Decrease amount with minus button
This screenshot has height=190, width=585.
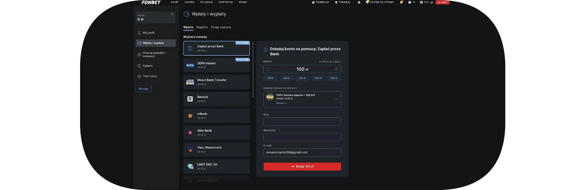268,69
